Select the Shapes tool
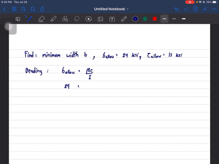The width and height of the screenshot is (219, 164). [65, 19]
